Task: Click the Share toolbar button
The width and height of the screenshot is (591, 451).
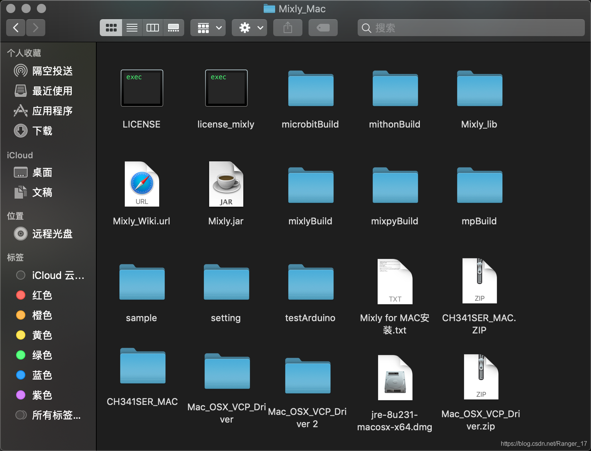Action: pyautogui.click(x=288, y=28)
